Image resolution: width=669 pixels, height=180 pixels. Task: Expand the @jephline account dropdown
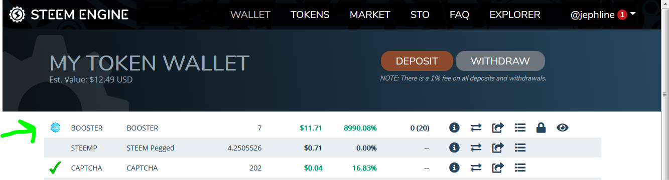[603, 15]
